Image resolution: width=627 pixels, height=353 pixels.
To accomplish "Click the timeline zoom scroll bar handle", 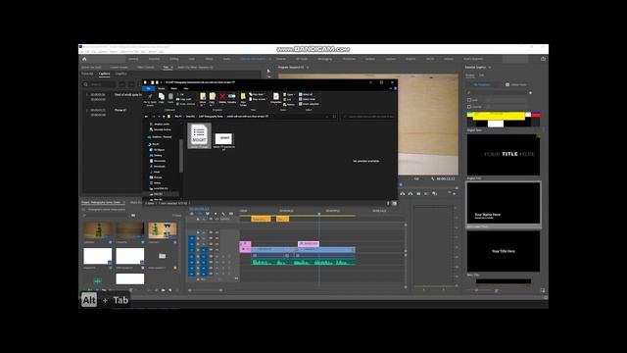I will [206, 290].
